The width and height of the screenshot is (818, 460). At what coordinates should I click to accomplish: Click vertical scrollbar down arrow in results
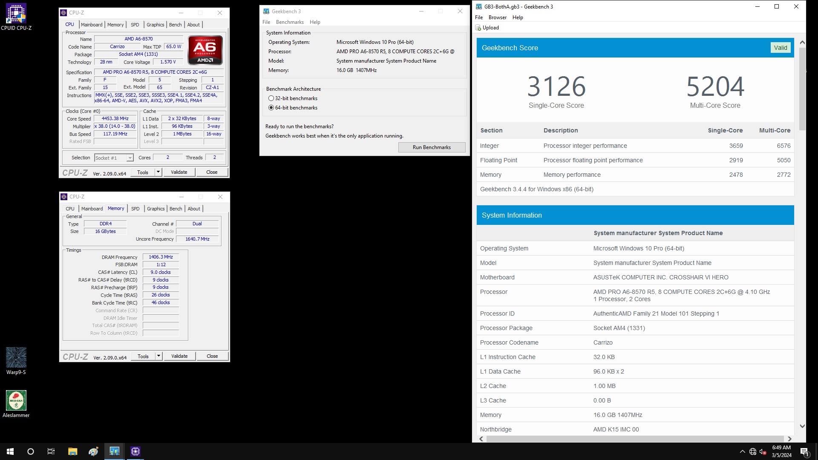click(802, 426)
